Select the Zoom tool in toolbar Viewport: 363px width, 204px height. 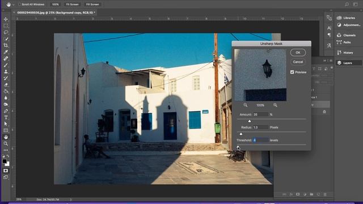point(6,143)
